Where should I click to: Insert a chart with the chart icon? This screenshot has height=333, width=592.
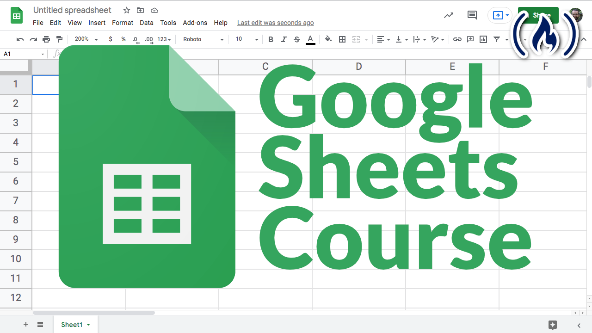tap(483, 39)
